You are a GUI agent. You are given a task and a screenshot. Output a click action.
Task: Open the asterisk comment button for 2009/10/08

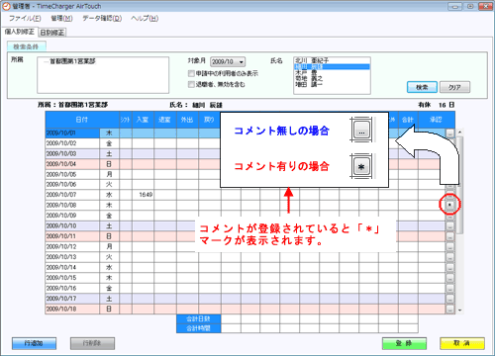[449, 205]
